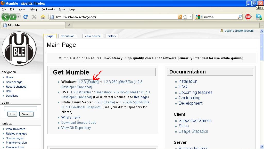Screen dimensions: 264x149
Task: Click the user icon beside Log in
Action: click(222, 31)
